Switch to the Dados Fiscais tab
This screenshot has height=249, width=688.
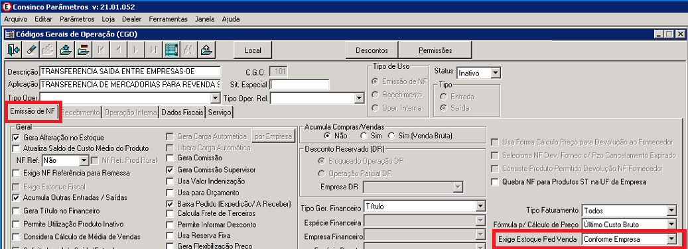(x=182, y=113)
